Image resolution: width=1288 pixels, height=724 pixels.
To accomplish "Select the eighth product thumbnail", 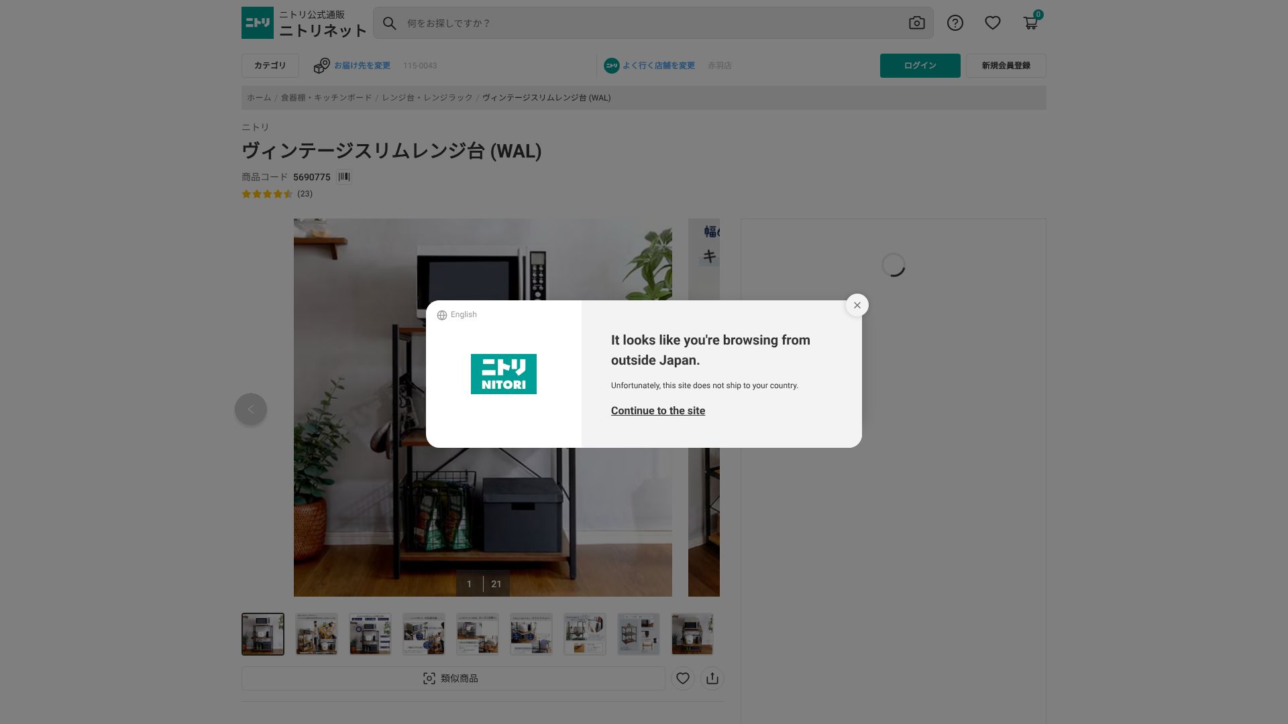I will click(639, 634).
